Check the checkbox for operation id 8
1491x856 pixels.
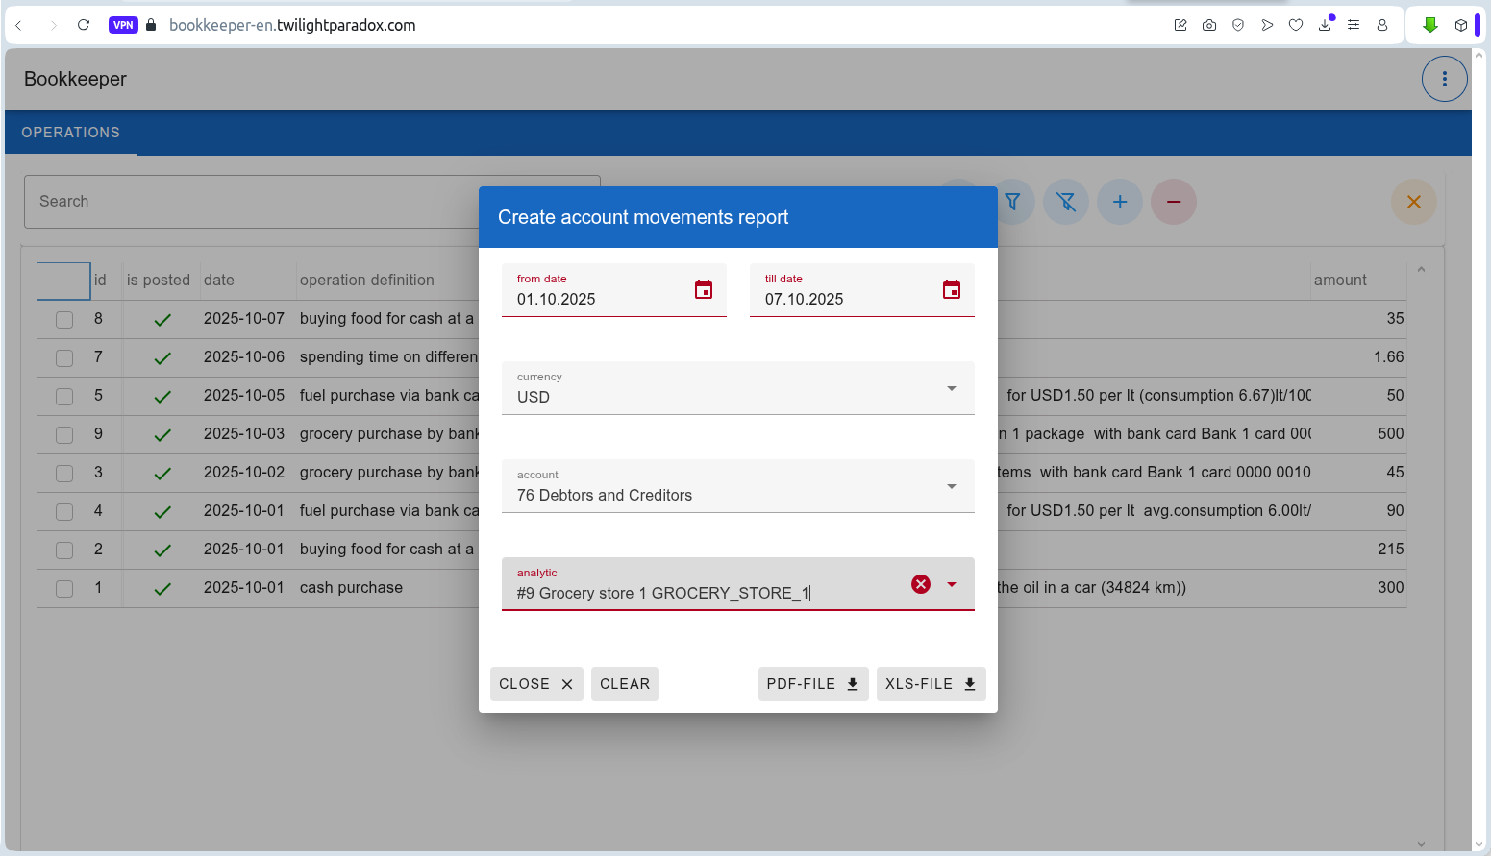[x=64, y=320]
